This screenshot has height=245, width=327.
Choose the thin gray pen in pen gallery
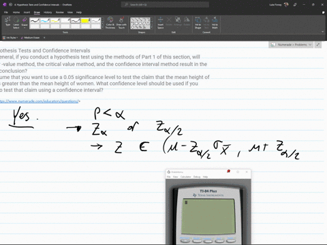pos(96,20)
